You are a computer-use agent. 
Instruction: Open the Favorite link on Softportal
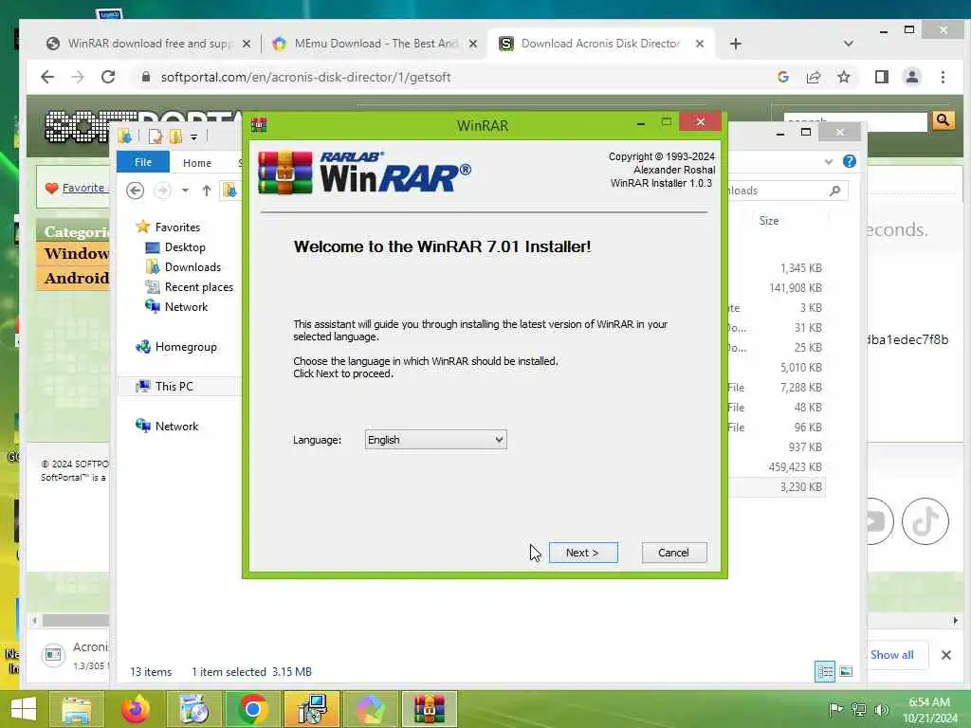click(x=83, y=188)
